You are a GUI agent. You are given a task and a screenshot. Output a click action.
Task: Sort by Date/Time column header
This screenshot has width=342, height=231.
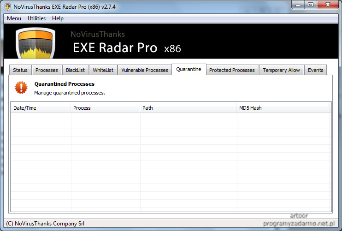41,108
